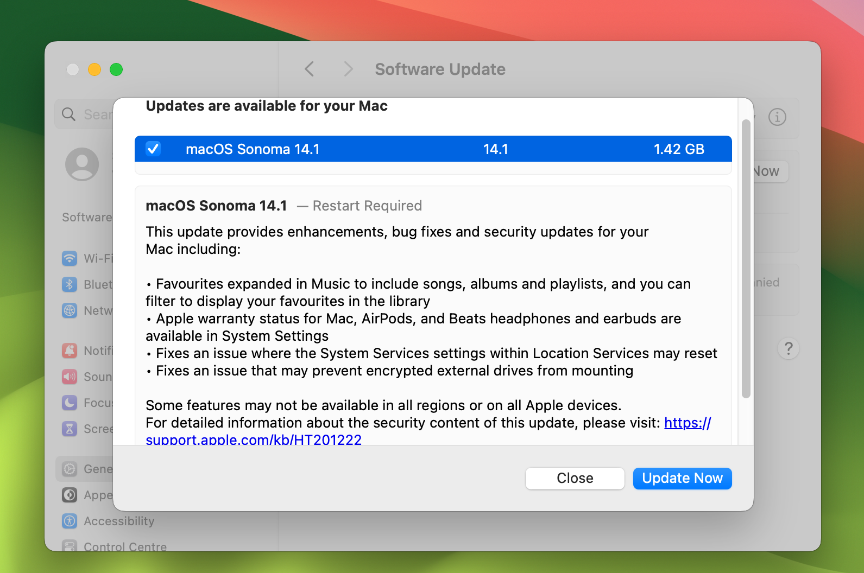864x573 pixels.
Task: Open Wi-Fi settings icon in sidebar
Action: coord(70,258)
